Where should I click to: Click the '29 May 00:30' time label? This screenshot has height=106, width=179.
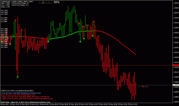(24, 104)
